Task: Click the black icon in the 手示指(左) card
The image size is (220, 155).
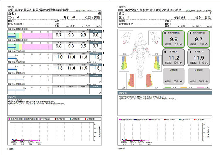Action: (165, 52)
